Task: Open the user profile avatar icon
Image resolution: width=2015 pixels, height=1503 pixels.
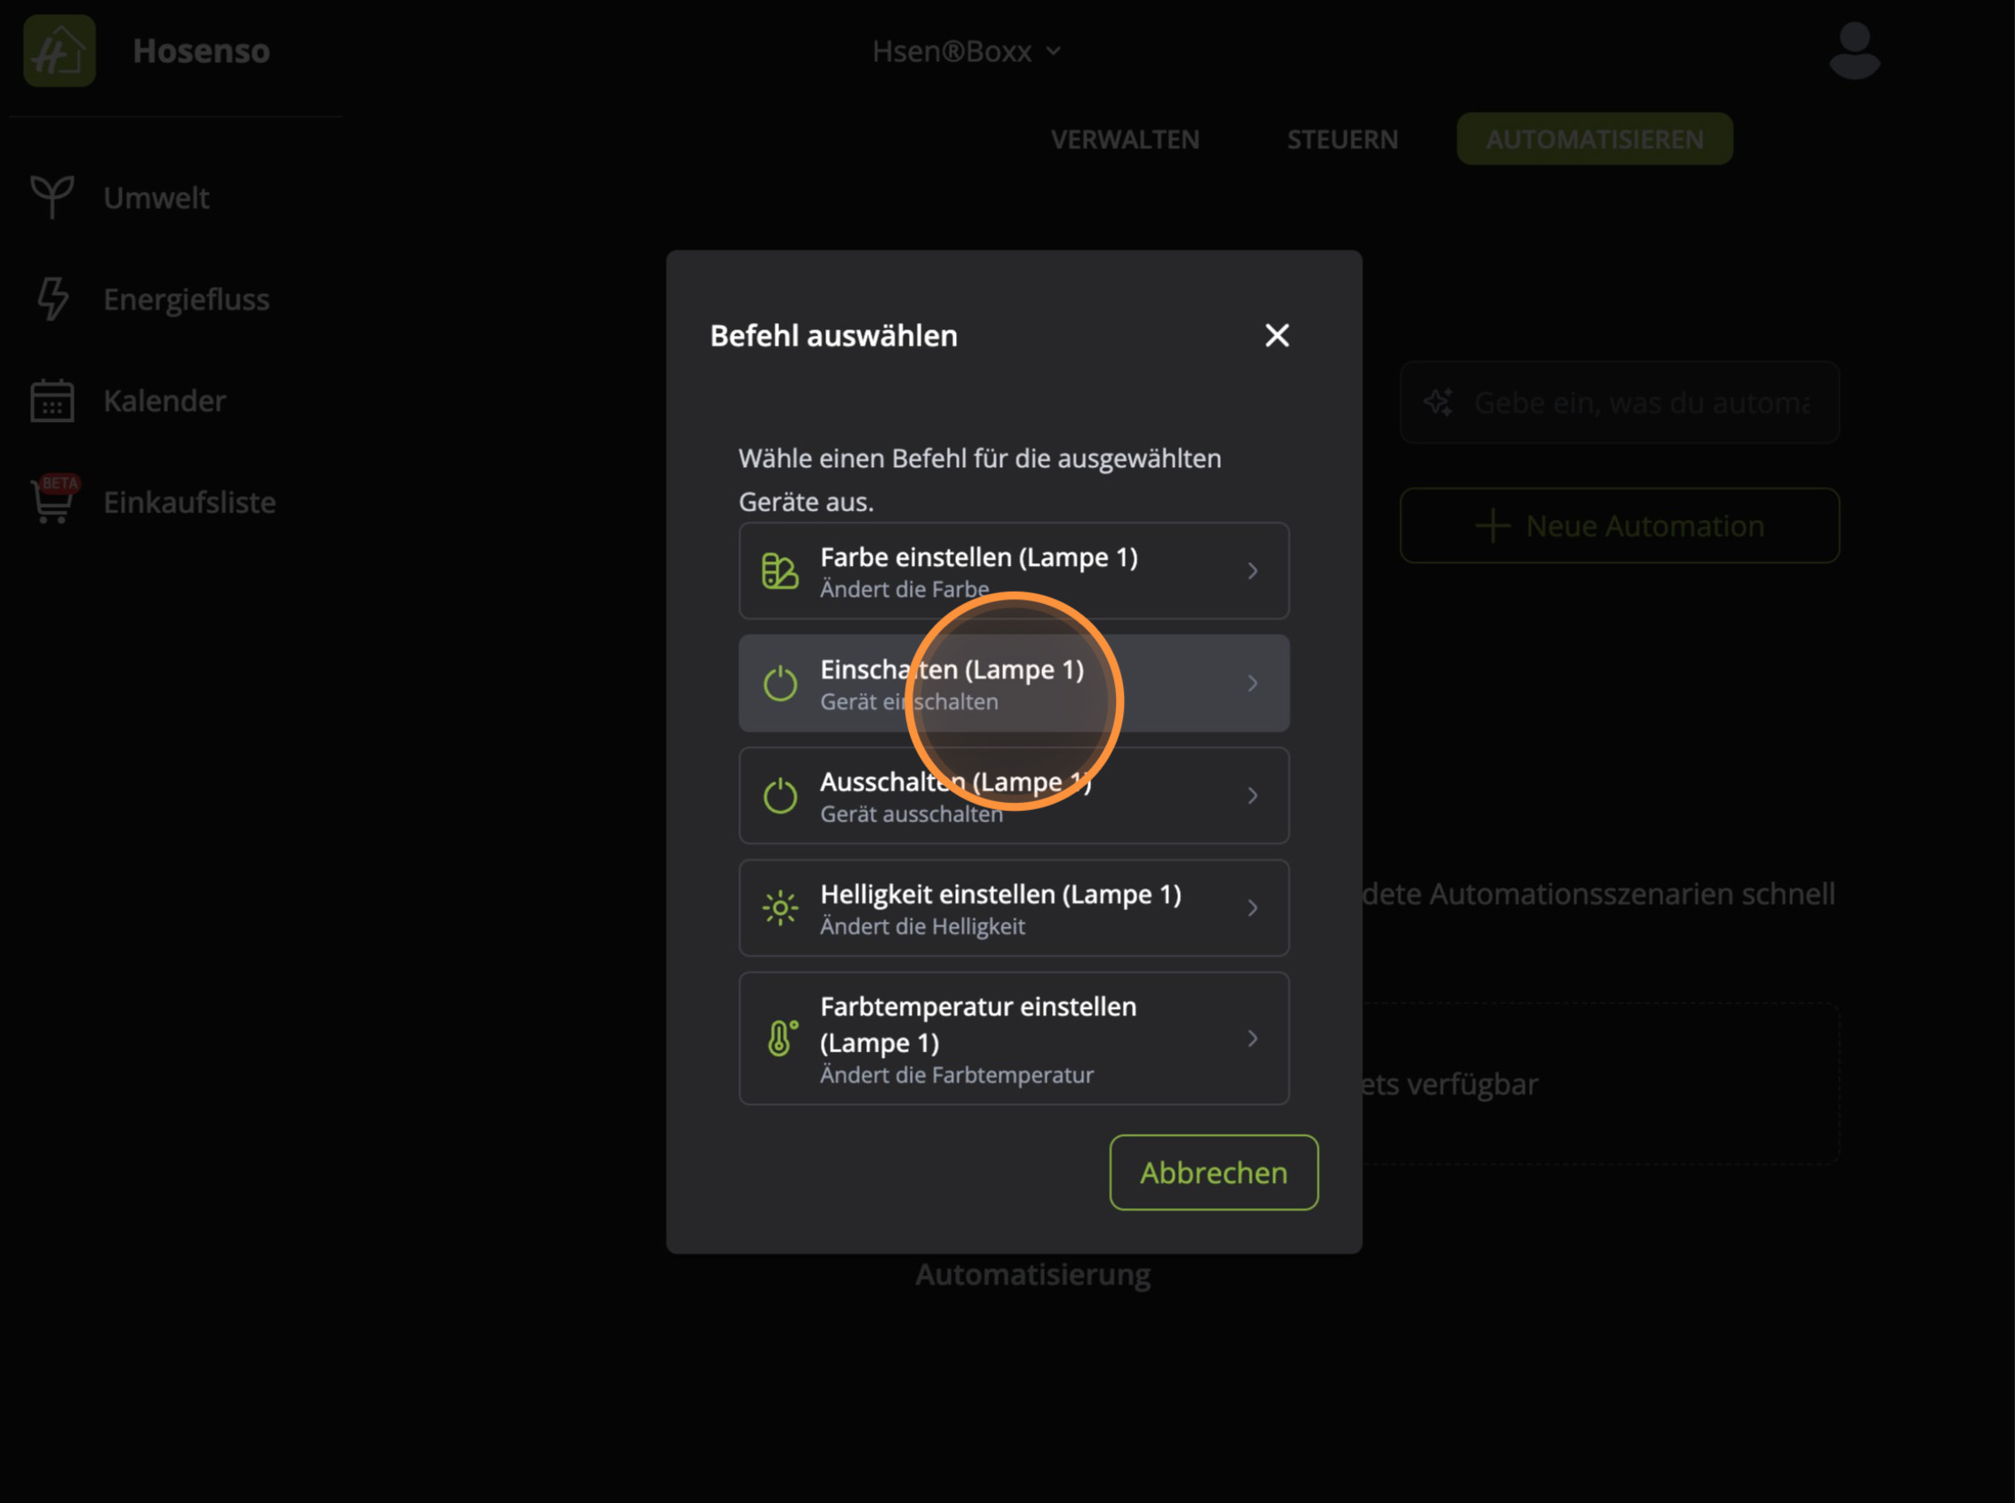Action: click(x=1854, y=51)
